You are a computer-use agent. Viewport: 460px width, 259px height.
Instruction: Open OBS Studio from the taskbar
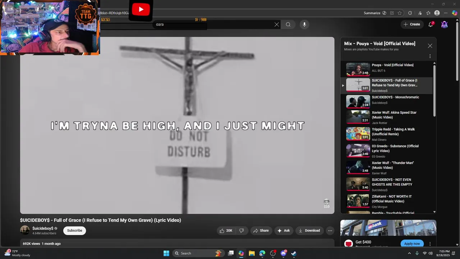[x=273, y=253]
